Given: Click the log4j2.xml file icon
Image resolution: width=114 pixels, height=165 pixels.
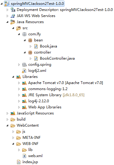Looking at the screenshot, I should [x=24, y=71].
